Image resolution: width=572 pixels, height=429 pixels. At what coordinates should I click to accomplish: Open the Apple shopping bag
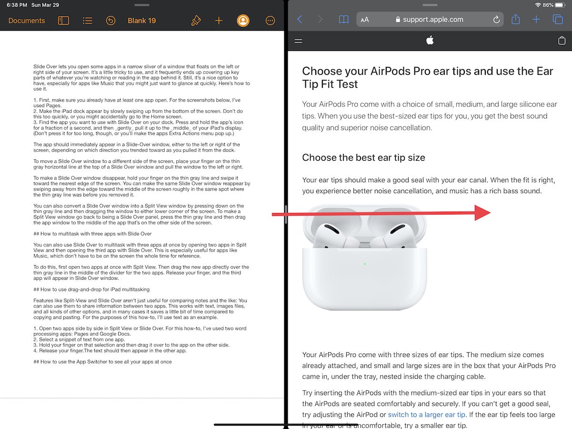click(x=562, y=41)
